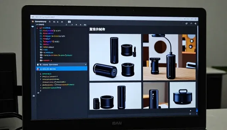The image size is (227, 130).
Task: Click the blue icon at top of the sidebar
Action: click(x=33, y=26)
